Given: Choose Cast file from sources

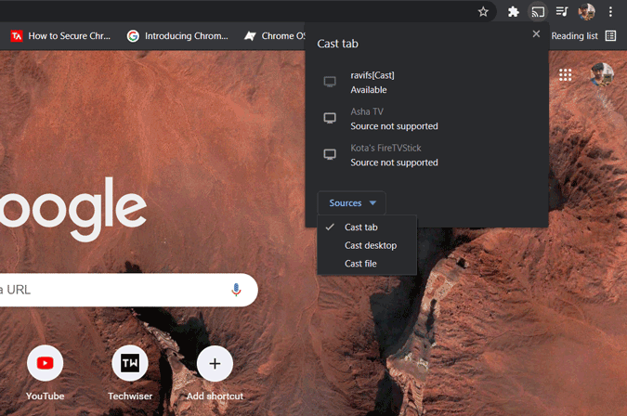Looking at the screenshot, I should [360, 264].
